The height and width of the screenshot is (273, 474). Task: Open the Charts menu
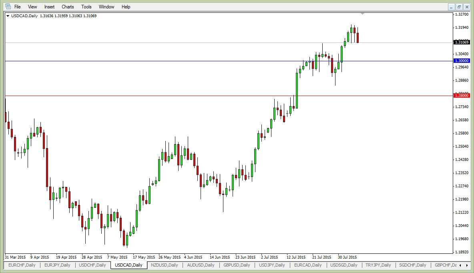pos(67,7)
